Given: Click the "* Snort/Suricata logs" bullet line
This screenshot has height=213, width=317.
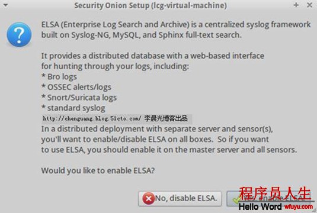Looking at the screenshot, I should coord(79,98).
